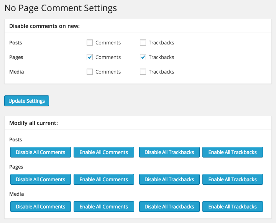Viewport: 276px width, 223px height.
Task: Disable All Trackbacks on current Pages
Action: click(169, 179)
